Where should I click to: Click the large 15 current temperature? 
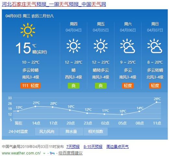coord(23,48)
